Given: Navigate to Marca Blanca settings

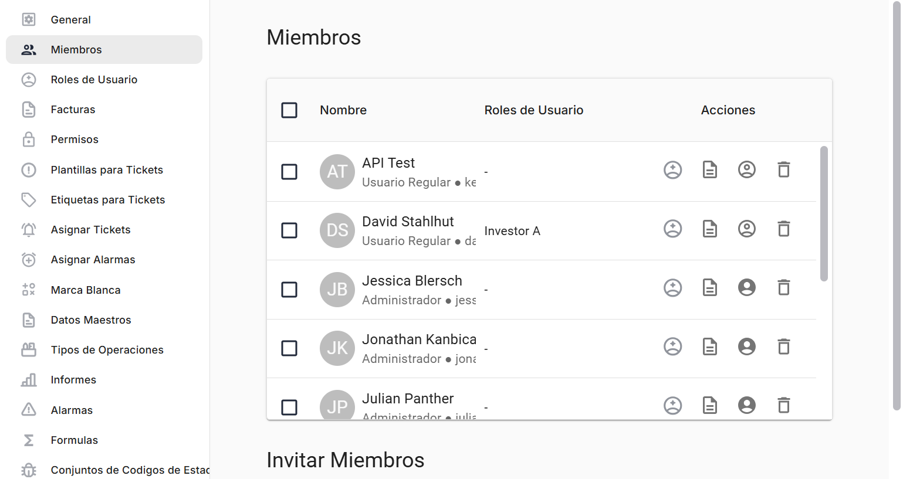Looking at the screenshot, I should coord(86,290).
